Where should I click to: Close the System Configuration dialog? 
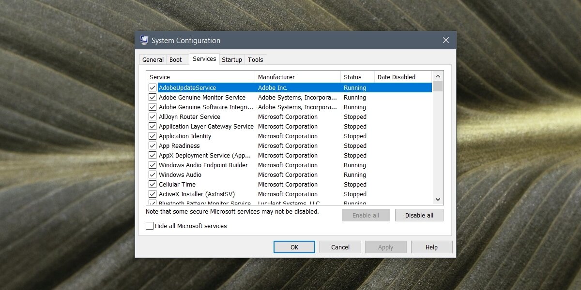446,41
